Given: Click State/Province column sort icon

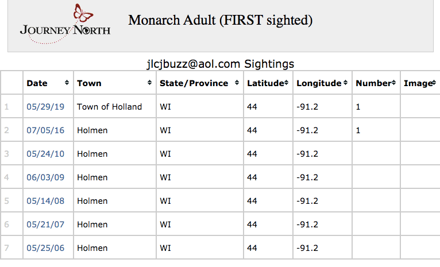Looking at the screenshot, I should point(237,83).
